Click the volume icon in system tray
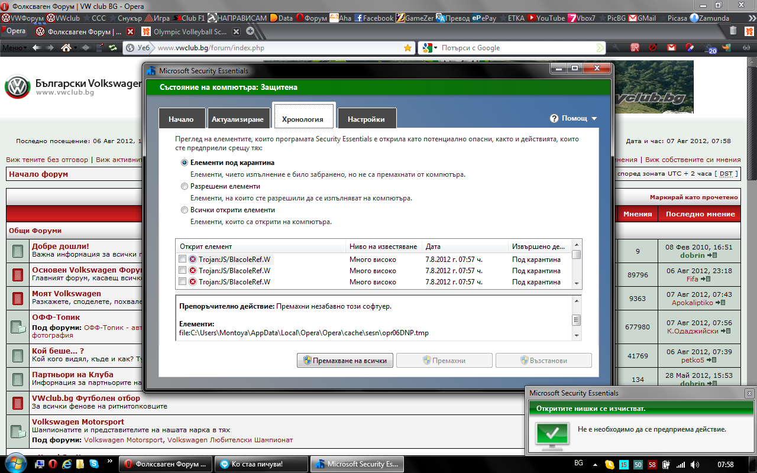Viewport: 757px width, 473px height. coord(695,464)
